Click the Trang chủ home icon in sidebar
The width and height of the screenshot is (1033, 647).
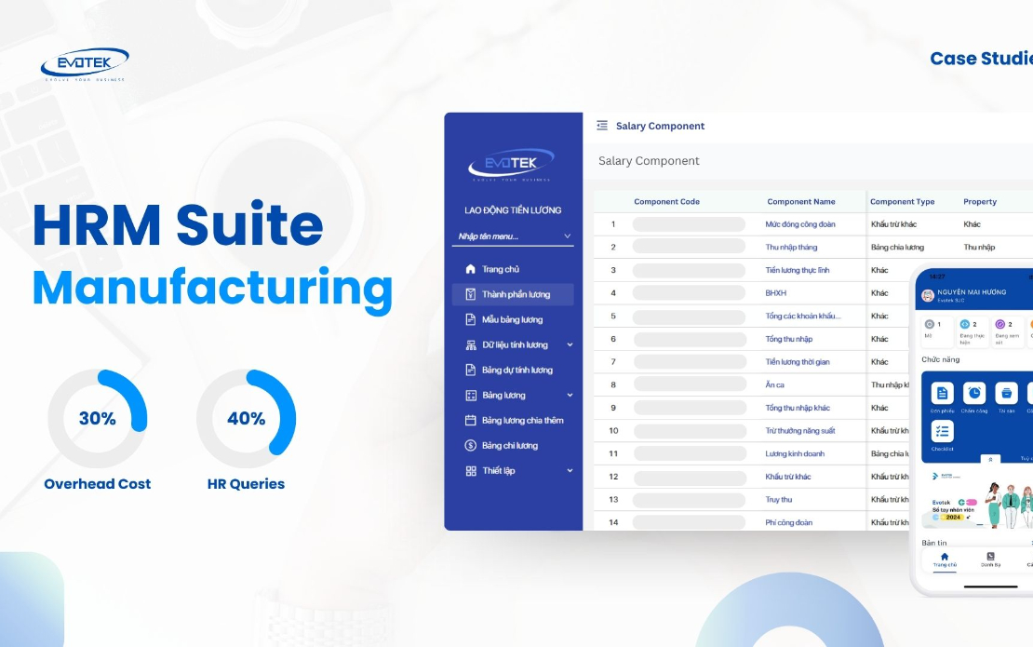tap(470, 269)
